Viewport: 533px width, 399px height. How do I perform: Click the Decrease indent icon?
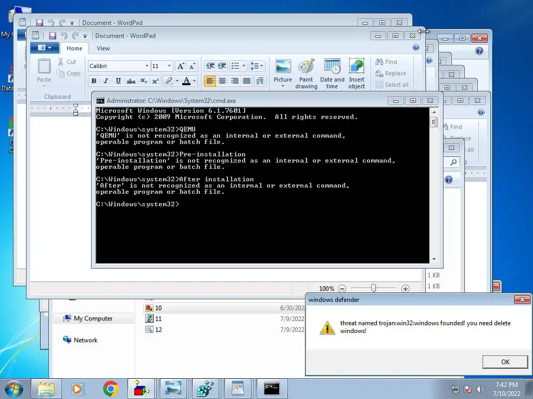210,66
